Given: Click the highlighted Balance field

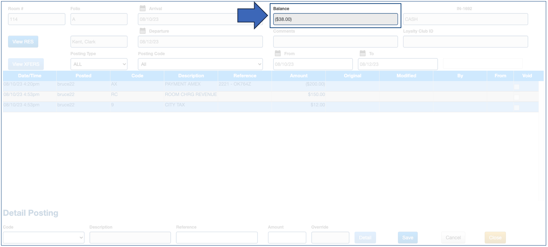Looking at the screenshot, I should [x=335, y=19].
